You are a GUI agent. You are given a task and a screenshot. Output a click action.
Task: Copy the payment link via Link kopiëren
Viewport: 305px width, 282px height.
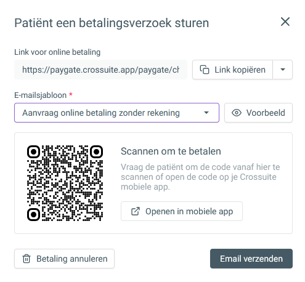[x=232, y=70]
